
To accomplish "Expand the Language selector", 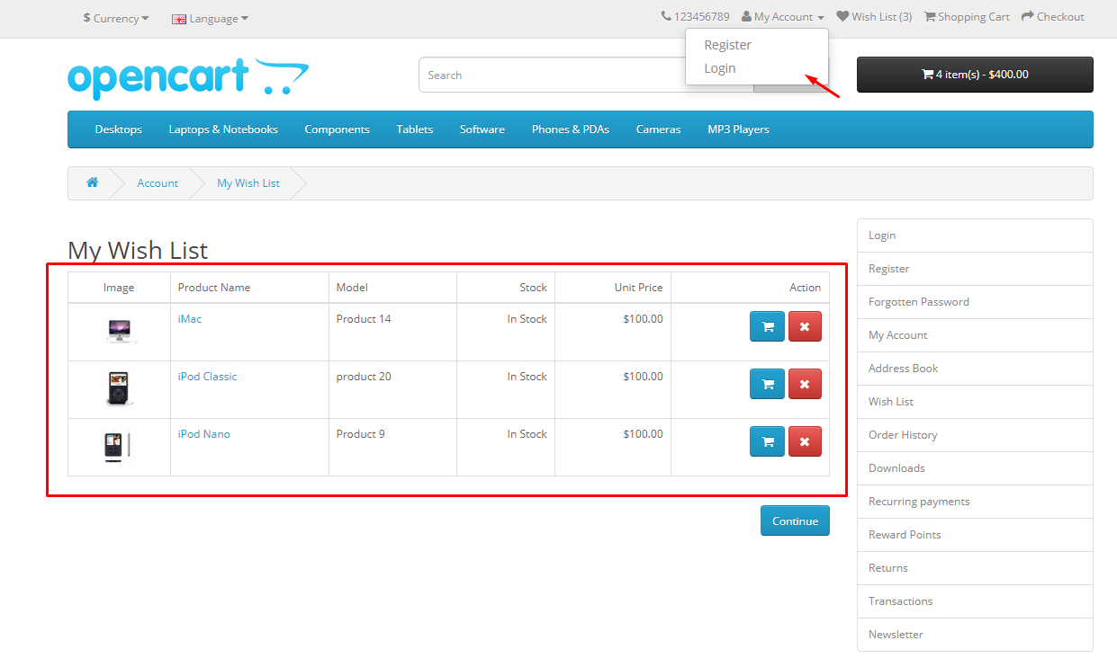I will point(211,18).
